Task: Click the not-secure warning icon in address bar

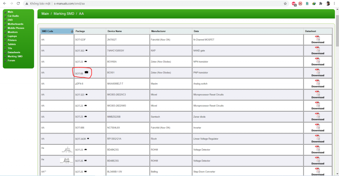Action: tap(27, 3)
